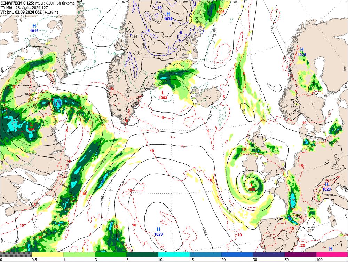Screen dimensions: 348x262
Task: Click the dark indigo 30–50 legend swatch
Action: click(269, 254)
